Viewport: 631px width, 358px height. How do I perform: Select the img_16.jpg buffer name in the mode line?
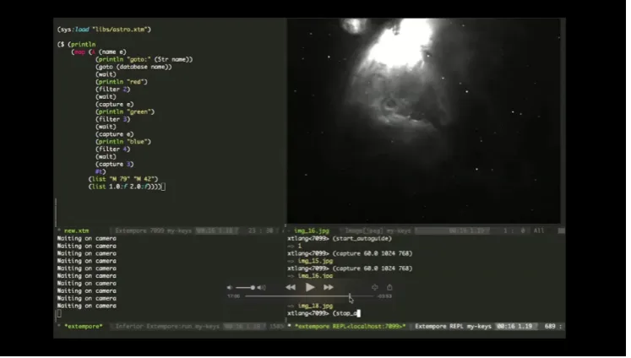tap(313, 232)
